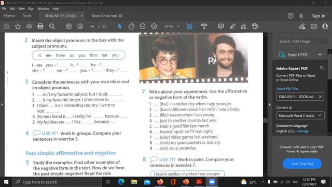This screenshot has width=332, height=187.
Task: Click the scrolling mode keyboard icon
Action: pos(204,26)
